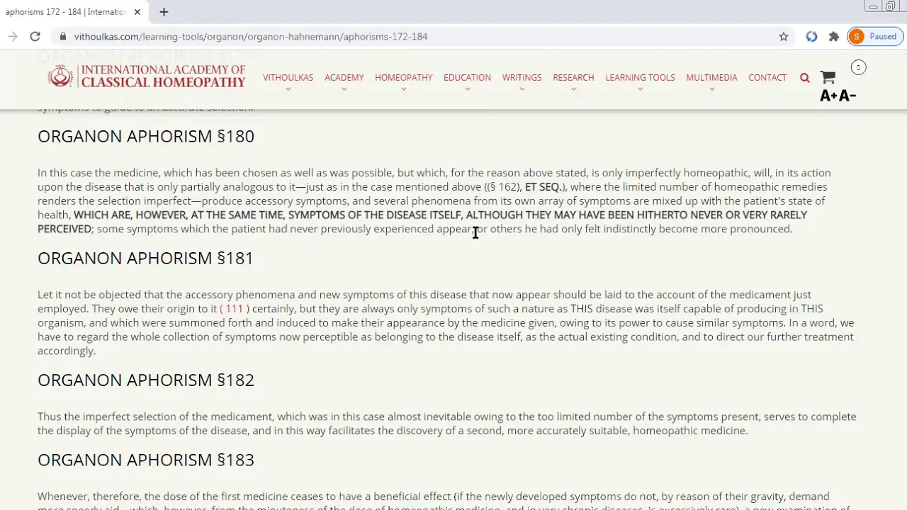The height and width of the screenshot is (510, 907).
Task: Expand the chevron under EDUCATION
Action: pyautogui.click(x=467, y=89)
